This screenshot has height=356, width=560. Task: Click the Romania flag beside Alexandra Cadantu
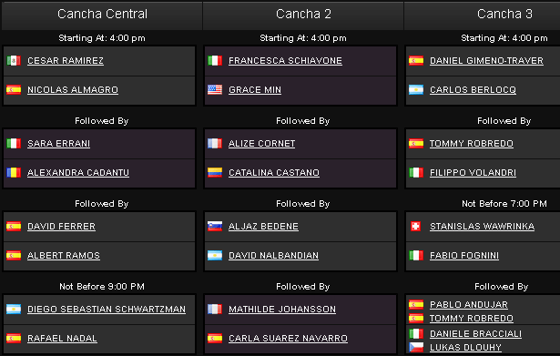pos(14,172)
